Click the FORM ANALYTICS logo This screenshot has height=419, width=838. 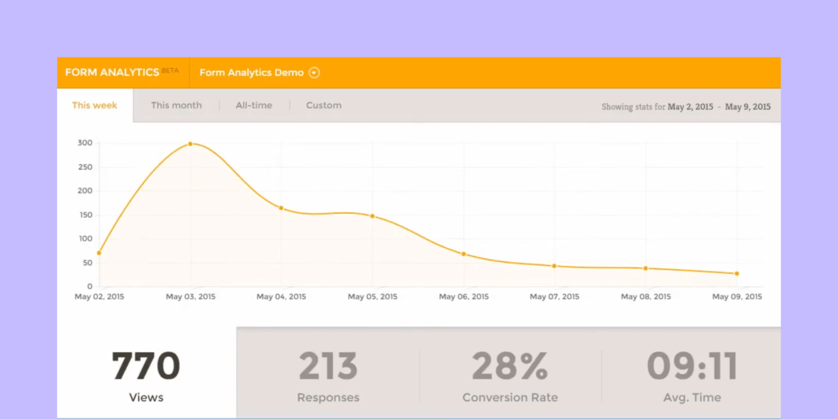[111, 71]
